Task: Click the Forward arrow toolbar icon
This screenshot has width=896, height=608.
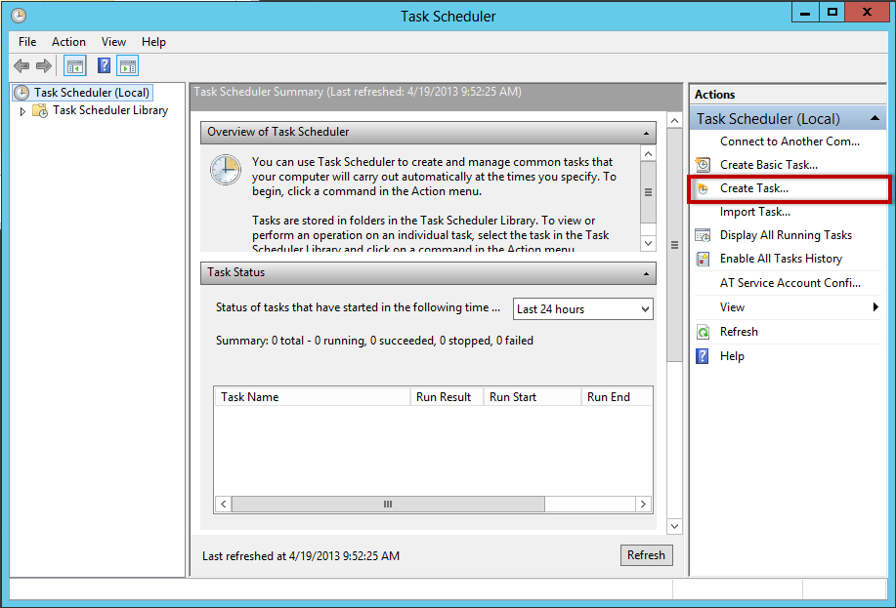Action: (x=44, y=65)
